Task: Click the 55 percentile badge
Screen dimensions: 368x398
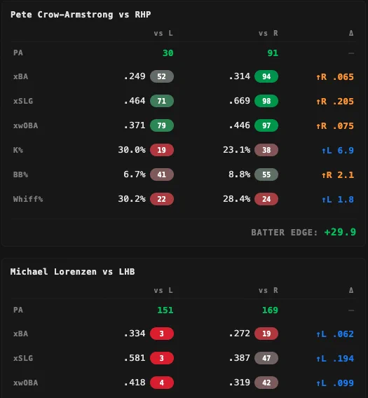Action: coord(266,174)
